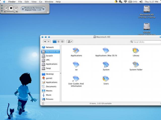The image size is (161, 120).
Task: Select Applications volume below VPC in sidebar
Action: 50,64
